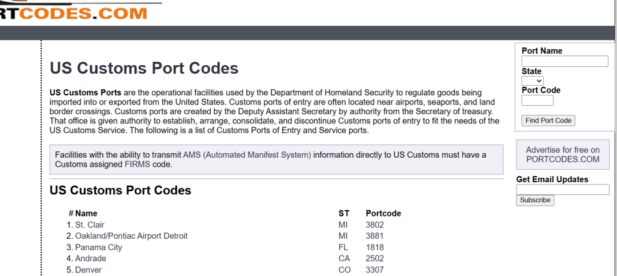Click the PORTCODES.COM site logo
Image resolution: width=617 pixels, height=276 pixels.
click(74, 11)
